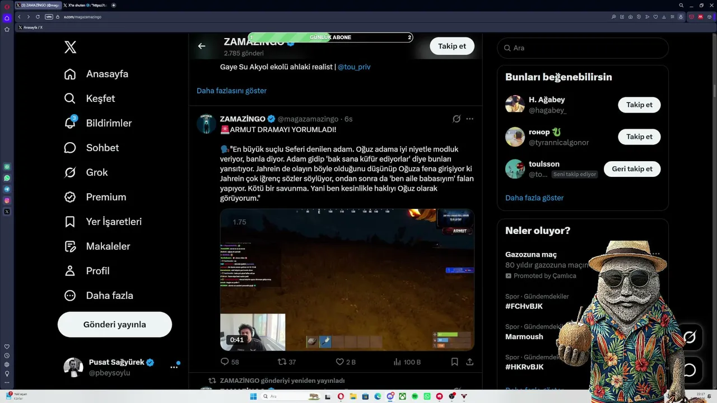
Task: Take a snapshot with the camera icon
Action: click(630, 17)
